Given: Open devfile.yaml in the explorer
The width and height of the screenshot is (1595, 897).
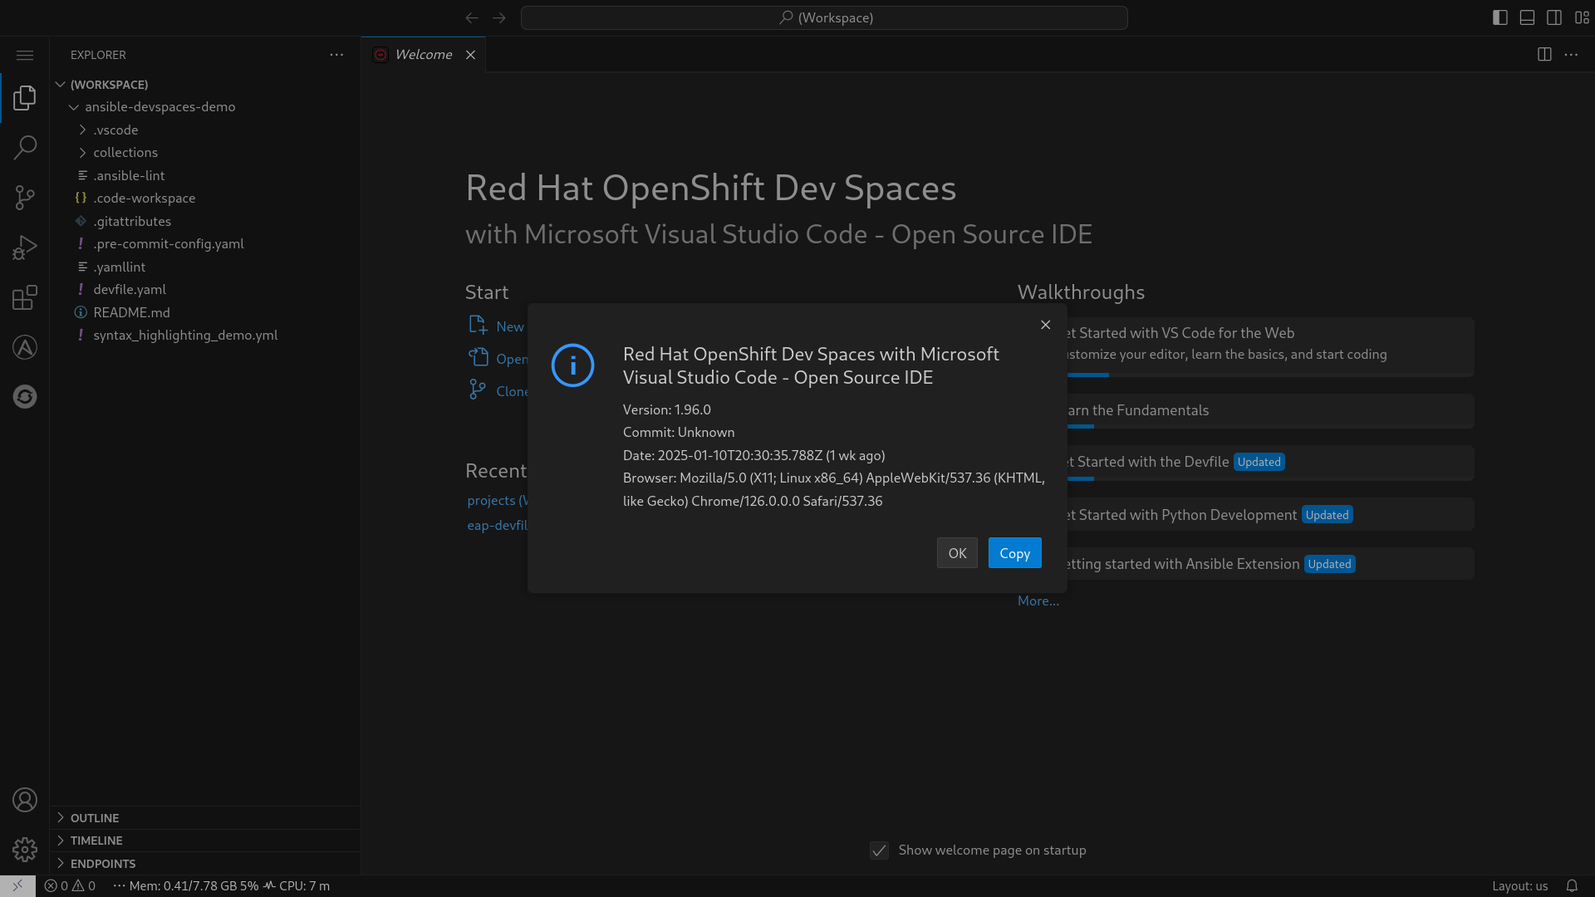Looking at the screenshot, I should pos(130,289).
